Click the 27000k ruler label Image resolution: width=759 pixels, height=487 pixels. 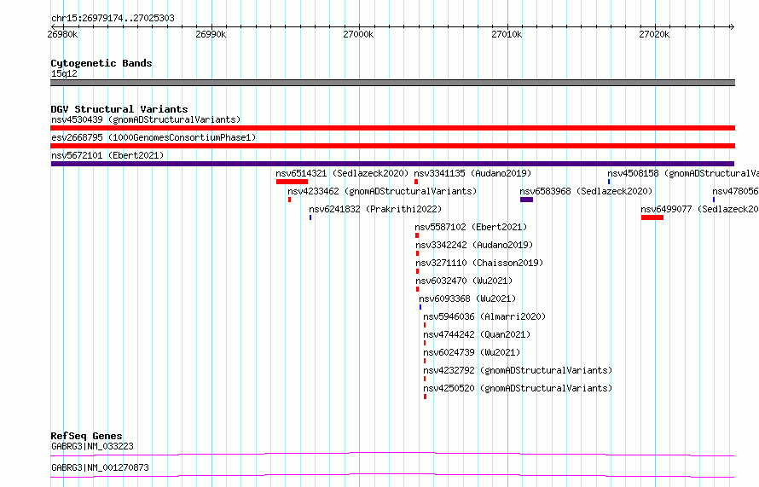tap(358, 35)
